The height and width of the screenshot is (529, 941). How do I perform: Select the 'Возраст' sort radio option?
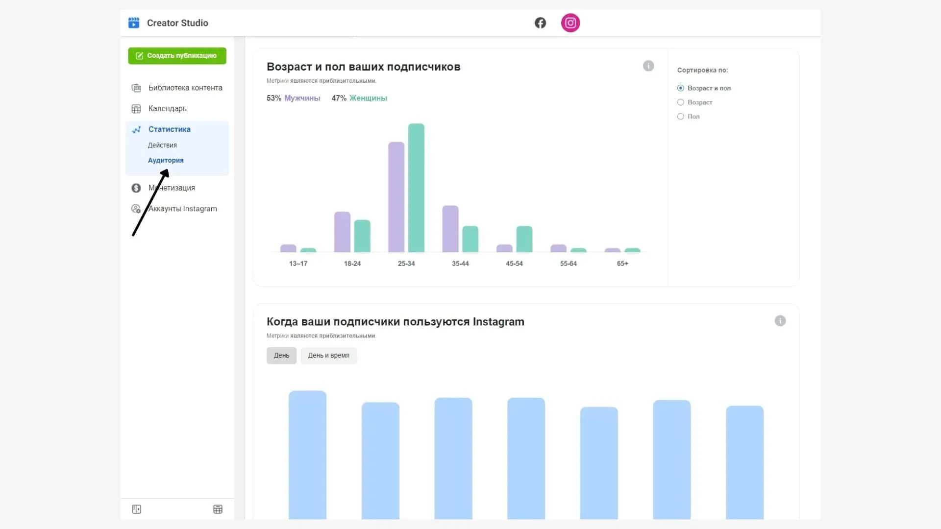coord(681,102)
